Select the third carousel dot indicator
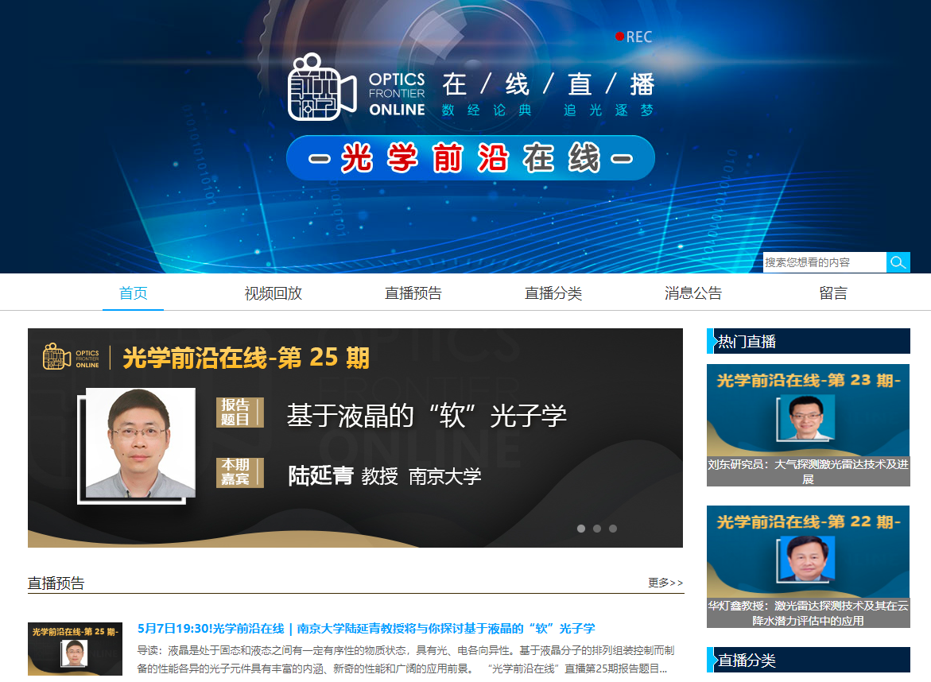 613,529
